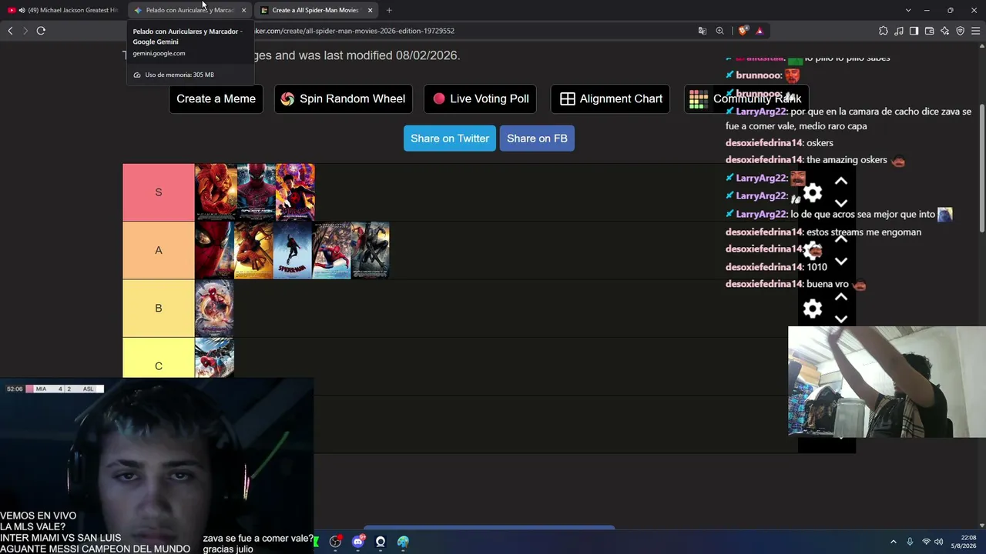Click the microphone icon in system tray
The image size is (986, 554).
click(910, 542)
